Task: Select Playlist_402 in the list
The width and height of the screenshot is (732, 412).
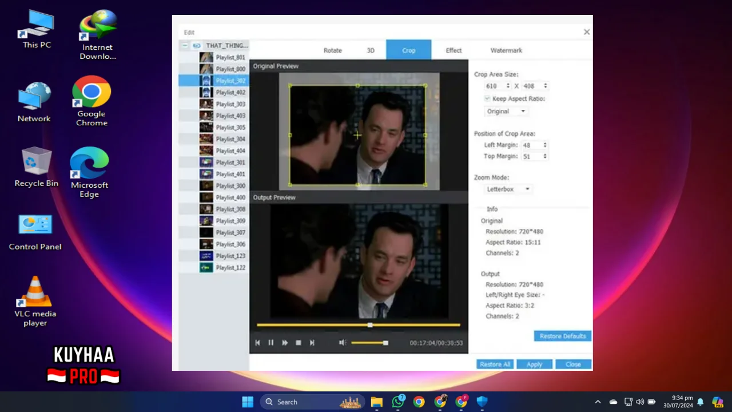Action: pos(214,92)
